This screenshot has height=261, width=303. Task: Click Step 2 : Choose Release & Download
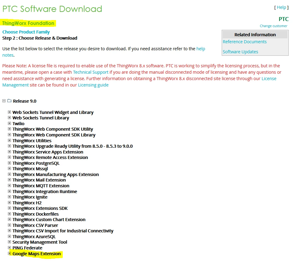click(40, 38)
